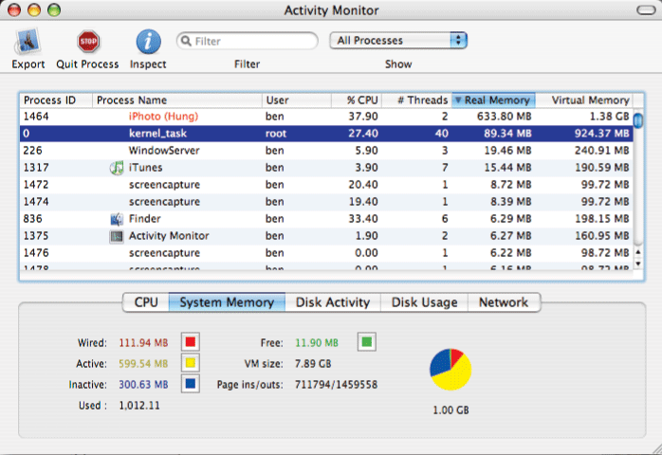This screenshot has width=662, height=455.
Task: Sort by the % CPU column header
Action: tap(357, 100)
